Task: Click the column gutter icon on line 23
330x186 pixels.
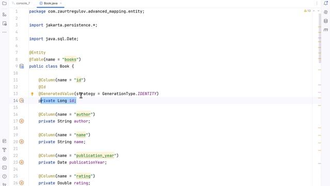Action: point(22,162)
